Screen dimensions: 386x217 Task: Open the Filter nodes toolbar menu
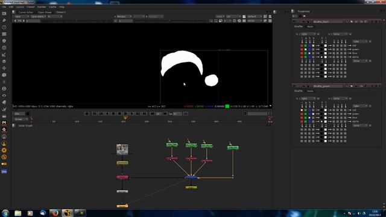(x=4, y=48)
